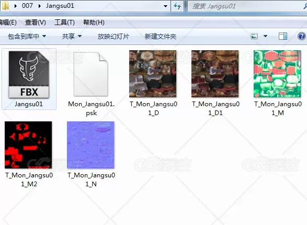This screenshot has width=307, height=225.
Task: Click the search magnifier icon
Action: [x=305, y=6]
